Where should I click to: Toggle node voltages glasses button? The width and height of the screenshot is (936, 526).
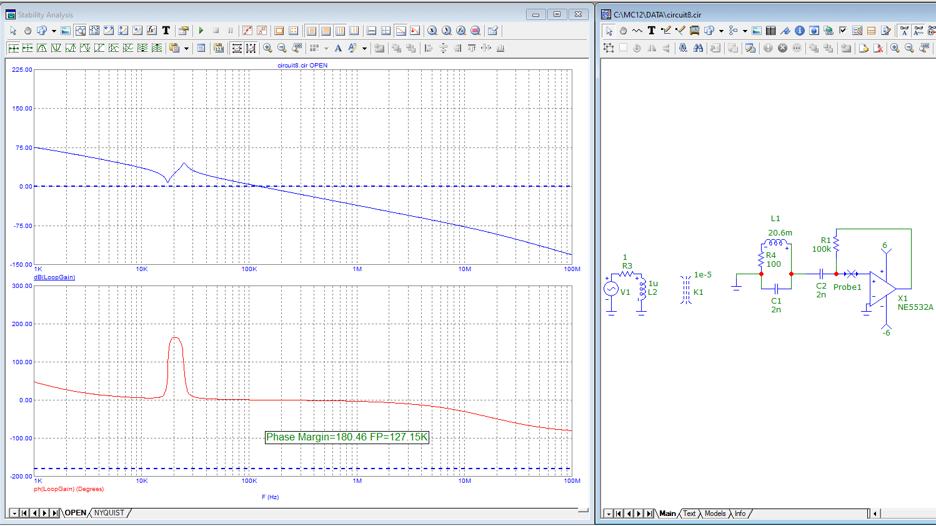(932, 30)
